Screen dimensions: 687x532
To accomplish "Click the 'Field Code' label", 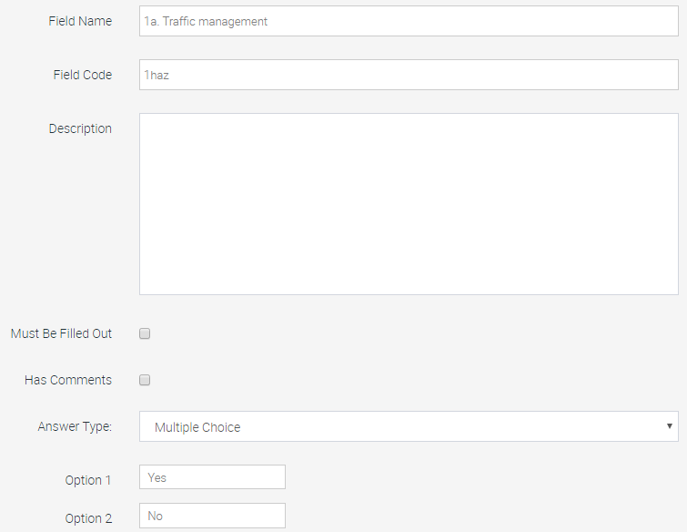I will [x=83, y=75].
